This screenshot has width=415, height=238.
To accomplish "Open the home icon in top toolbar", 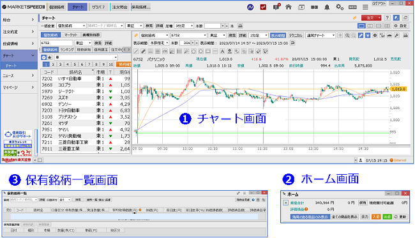I will [x=289, y=7].
